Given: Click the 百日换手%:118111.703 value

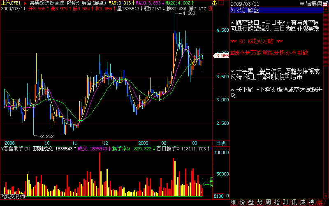Looking at the screenshot, I should click(181, 149).
